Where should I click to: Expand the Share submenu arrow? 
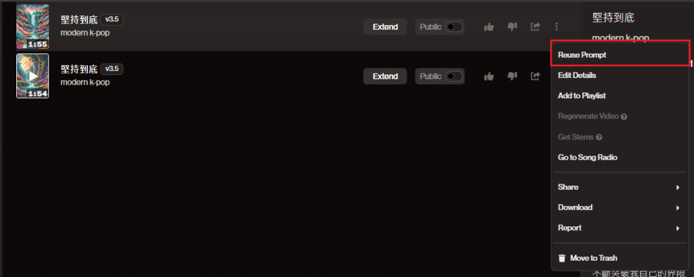(678, 187)
